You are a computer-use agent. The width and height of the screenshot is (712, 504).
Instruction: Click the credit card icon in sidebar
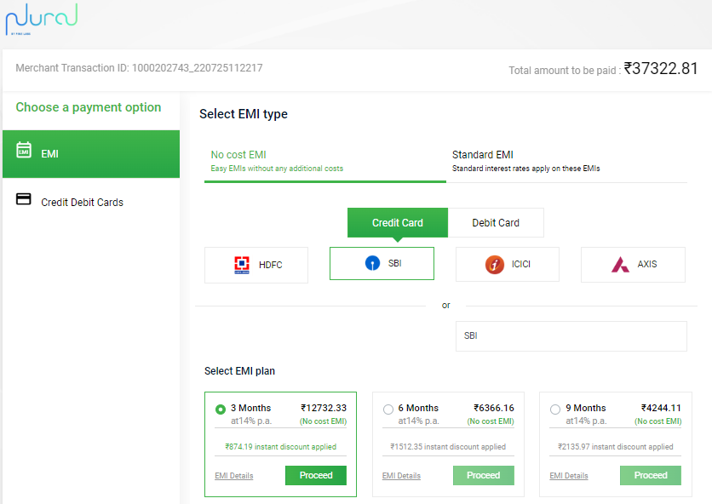click(x=24, y=199)
